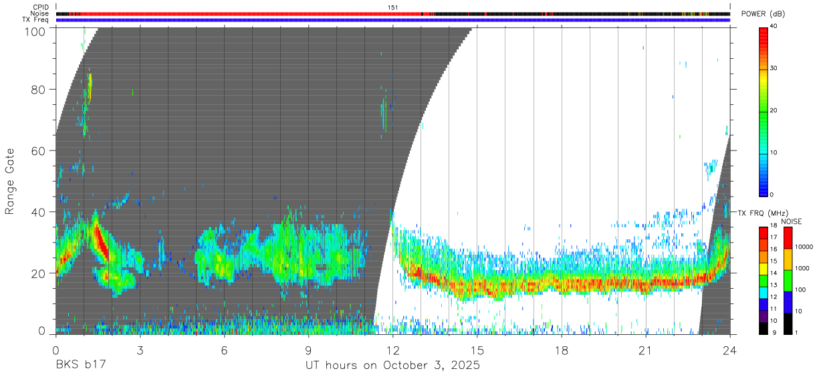Click the blue TX Freq strip
Screen dimensions: 821x379
(392, 19)
